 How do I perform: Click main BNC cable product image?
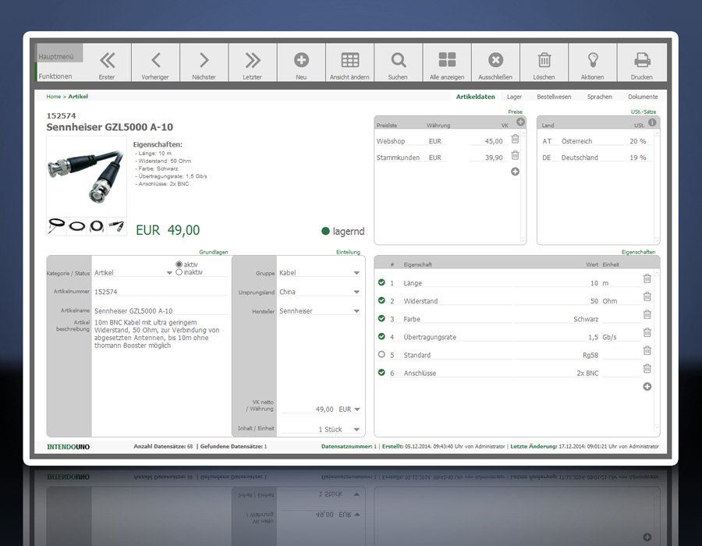(87, 176)
